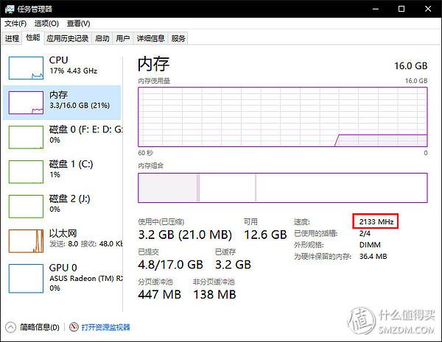Go to the 启动 tab
This screenshot has width=442, height=342.
(x=102, y=38)
